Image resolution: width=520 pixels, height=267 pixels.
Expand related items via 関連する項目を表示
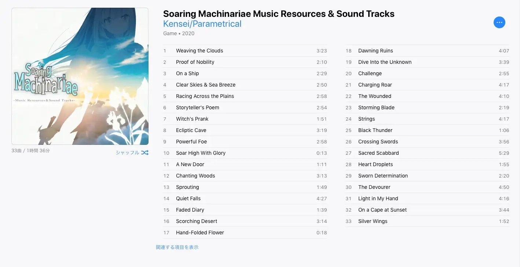click(x=177, y=247)
